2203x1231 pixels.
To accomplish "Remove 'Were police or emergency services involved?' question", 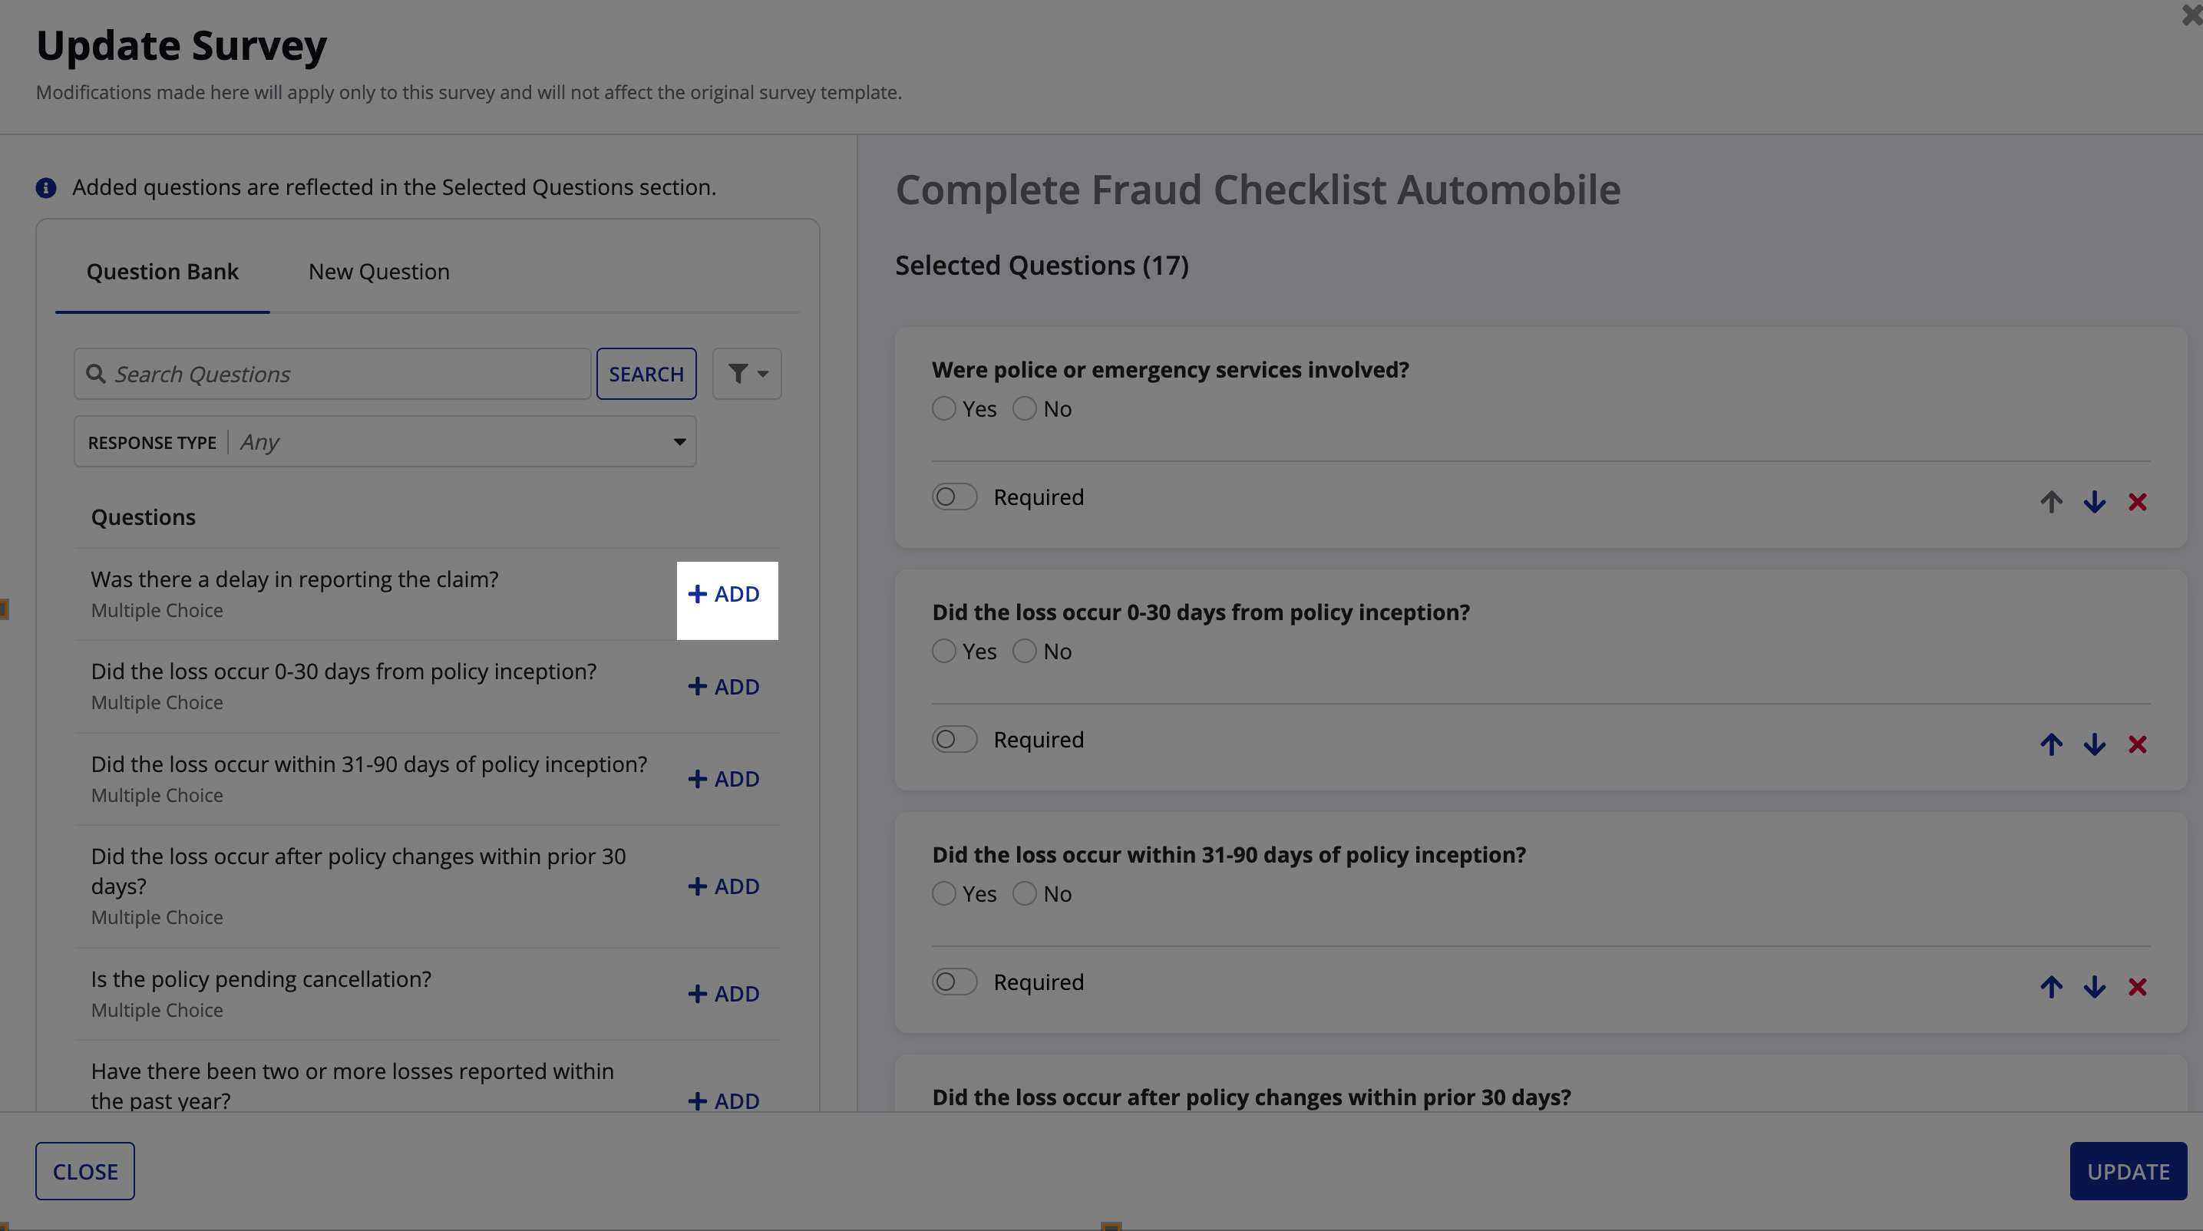I will 2137,502.
